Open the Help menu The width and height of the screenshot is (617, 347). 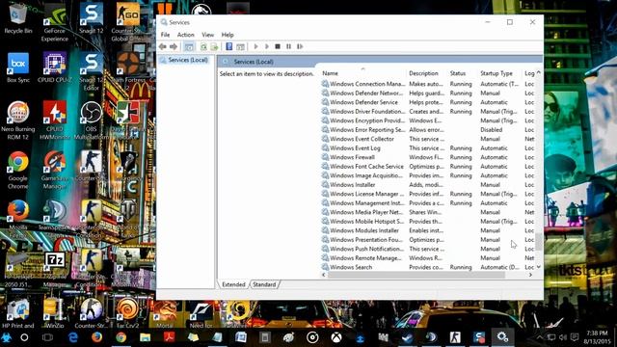click(x=228, y=35)
